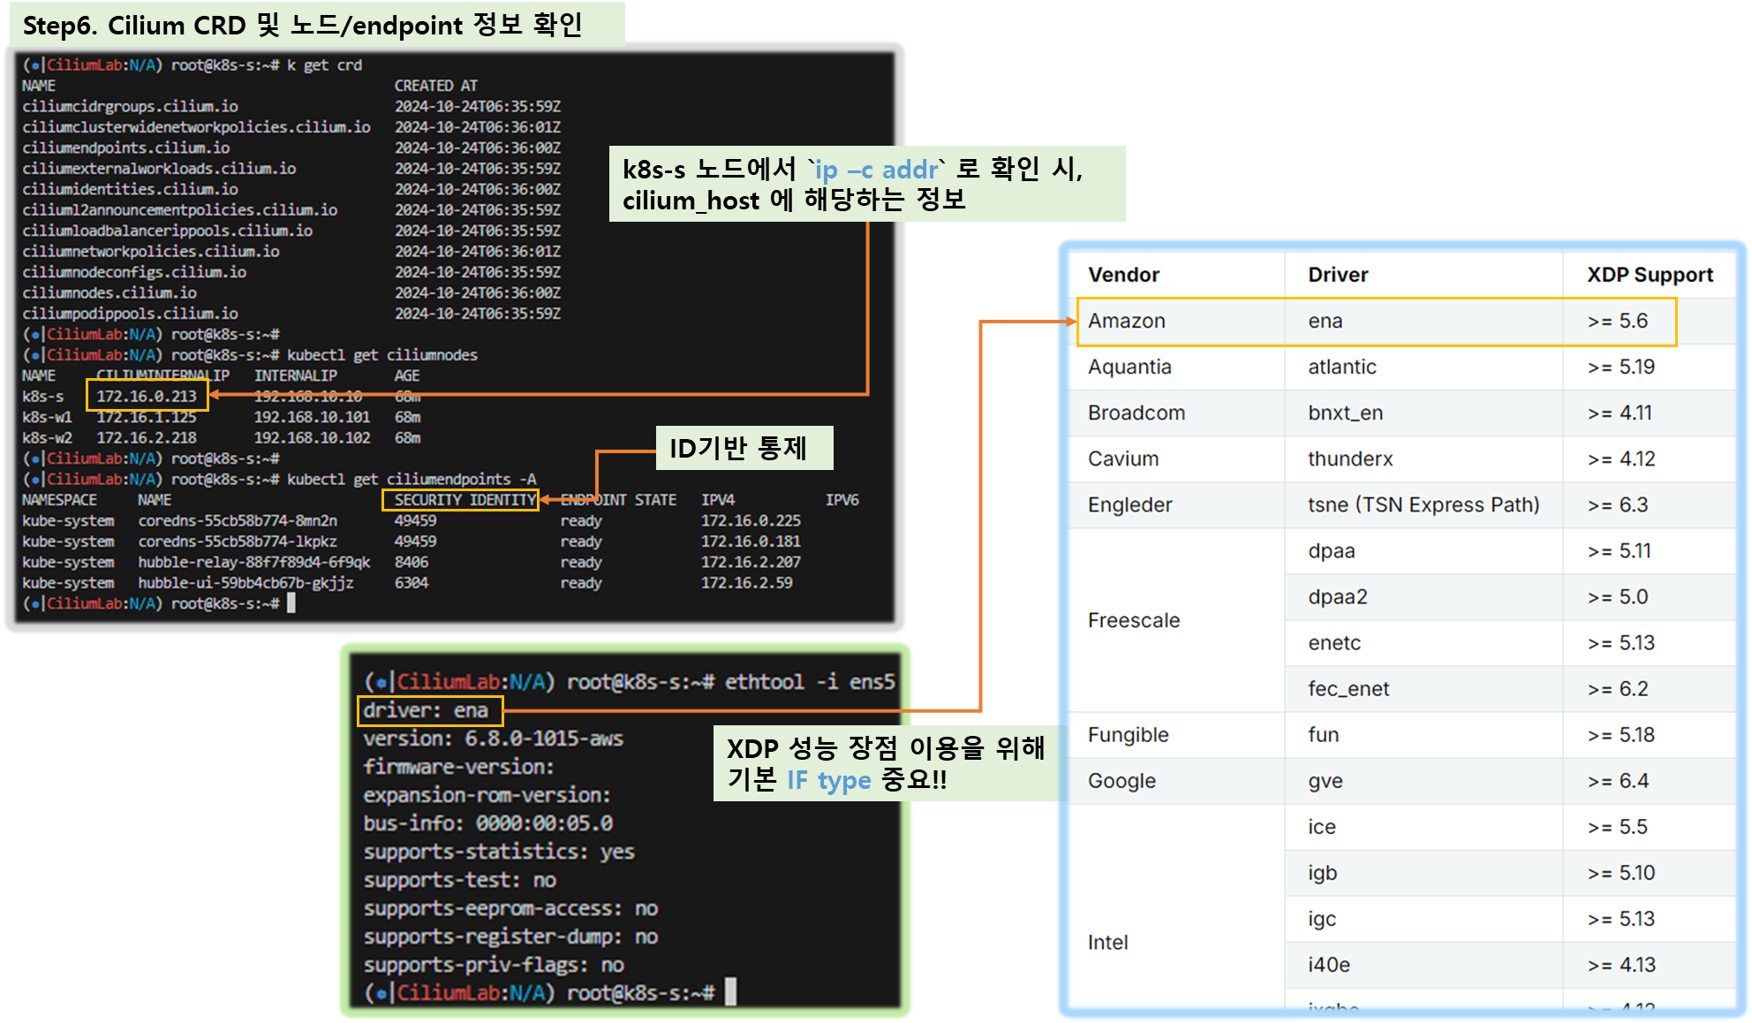Click the Vendor column header
This screenshot has width=1752, height=1023.
[1123, 275]
